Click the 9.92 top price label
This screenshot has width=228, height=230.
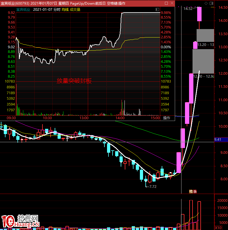point(11,13)
